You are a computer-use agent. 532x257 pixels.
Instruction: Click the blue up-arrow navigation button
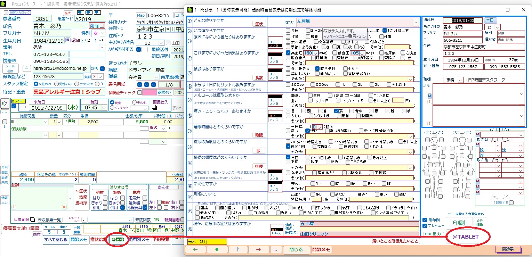click(x=237, y=250)
